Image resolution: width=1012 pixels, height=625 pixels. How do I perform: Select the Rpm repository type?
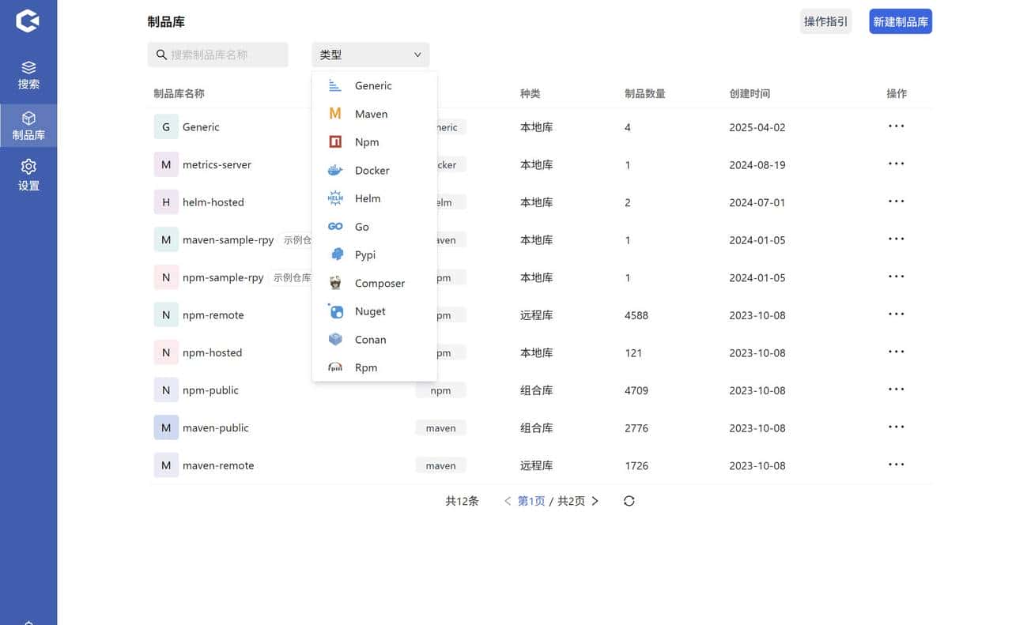tap(365, 367)
